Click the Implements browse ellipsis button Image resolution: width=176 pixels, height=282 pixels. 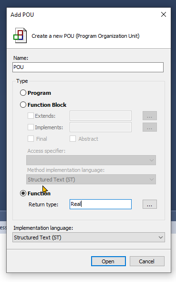point(150,127)
